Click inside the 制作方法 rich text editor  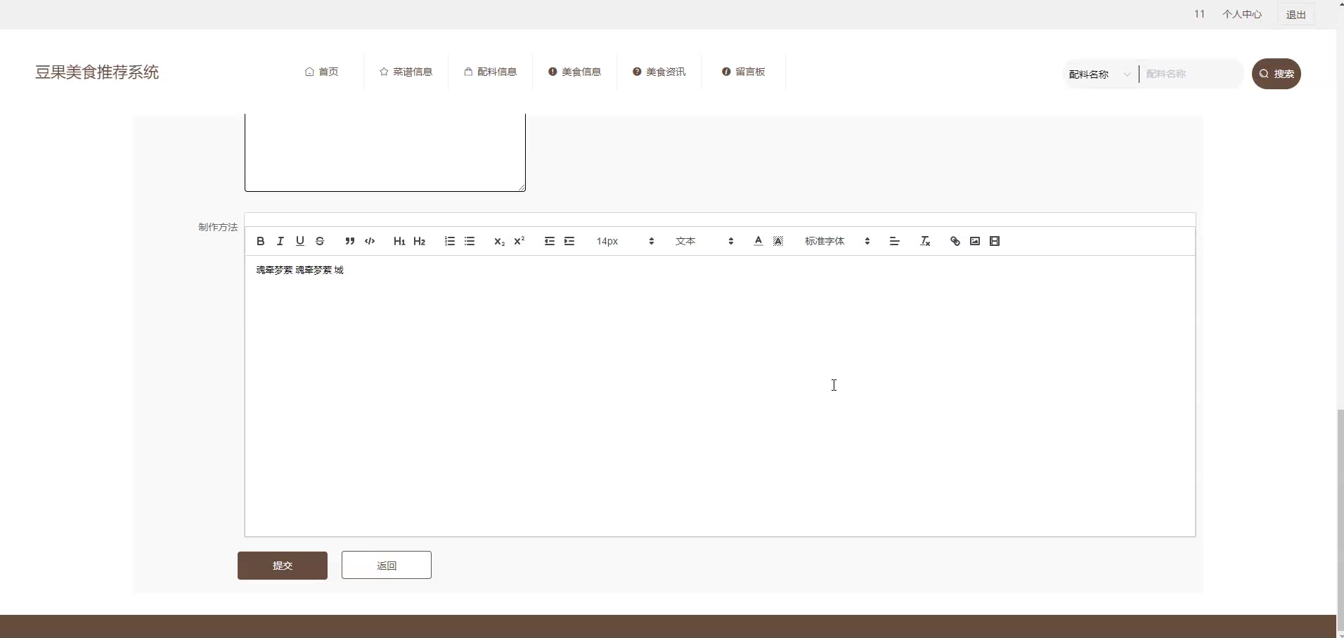pyautogui.click(x=720, y=396)
